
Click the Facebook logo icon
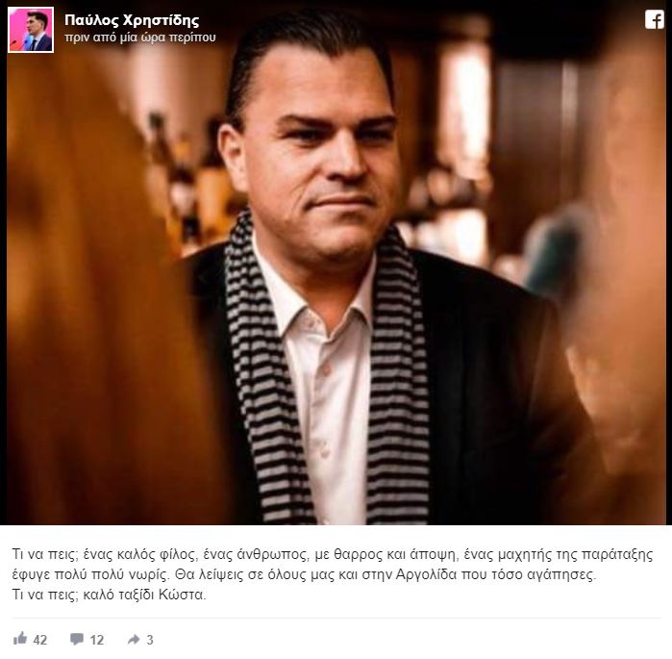point(654,20)
